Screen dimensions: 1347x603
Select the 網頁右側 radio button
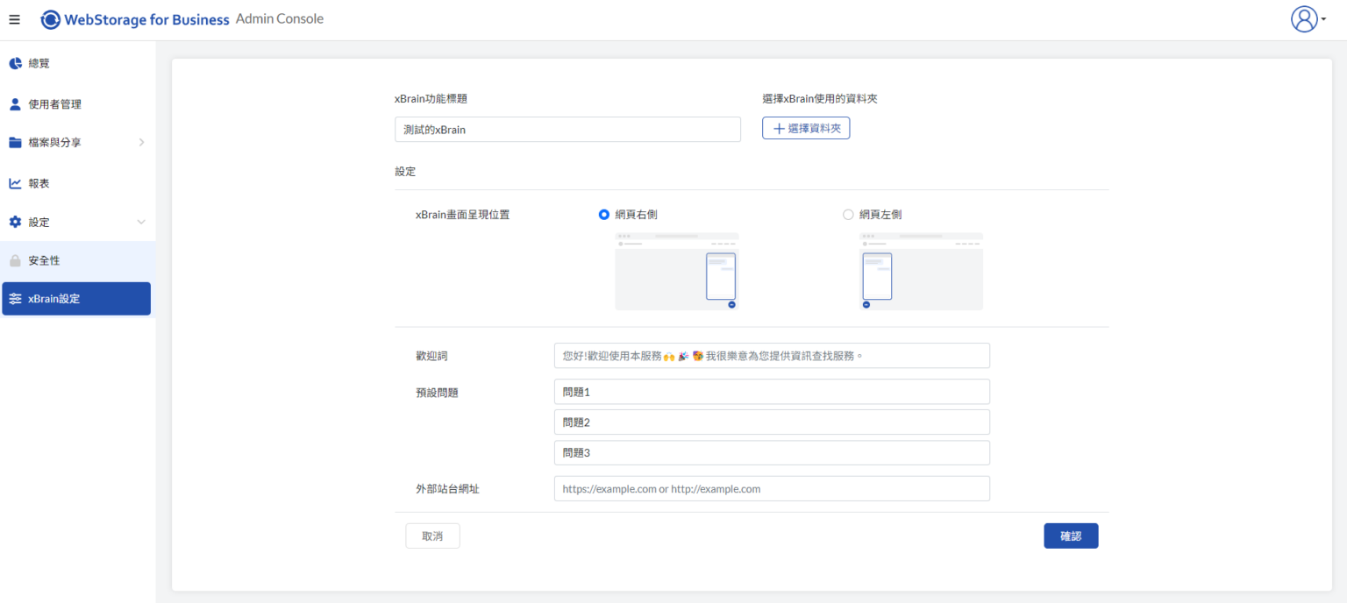pyautogui.click(x=603, y=214)
